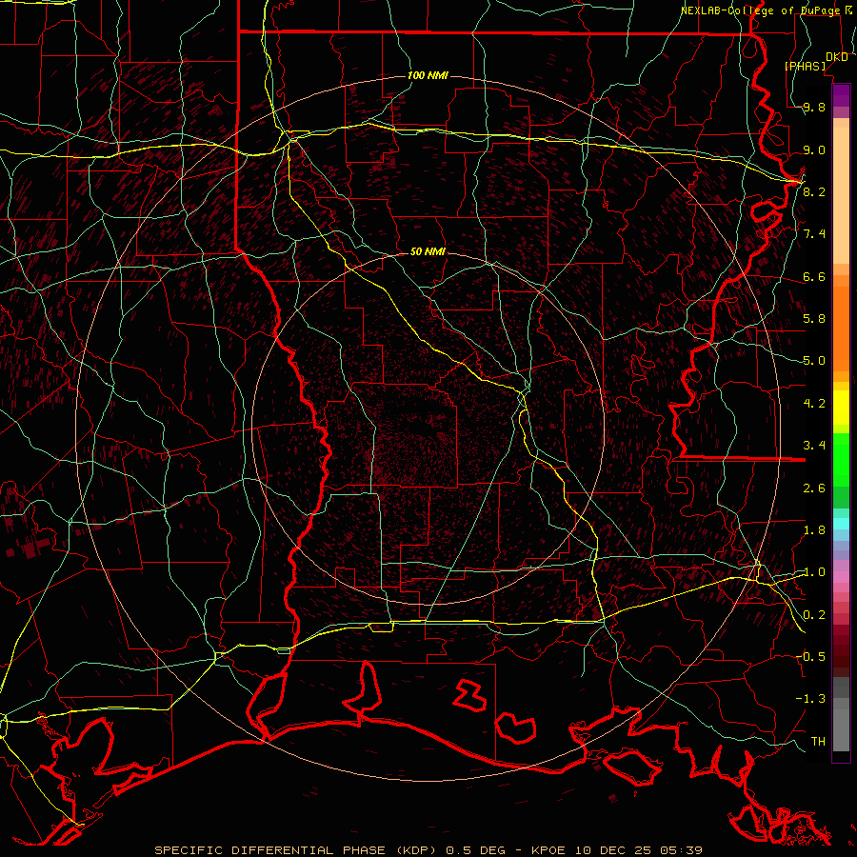This screenshot has height=857, width=857.
Task: Pick the light peach swatch on the color bar
Action: [841, 195]
